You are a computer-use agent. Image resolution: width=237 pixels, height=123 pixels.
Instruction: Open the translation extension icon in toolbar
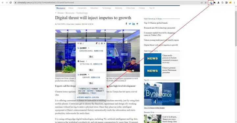[211, 3]
